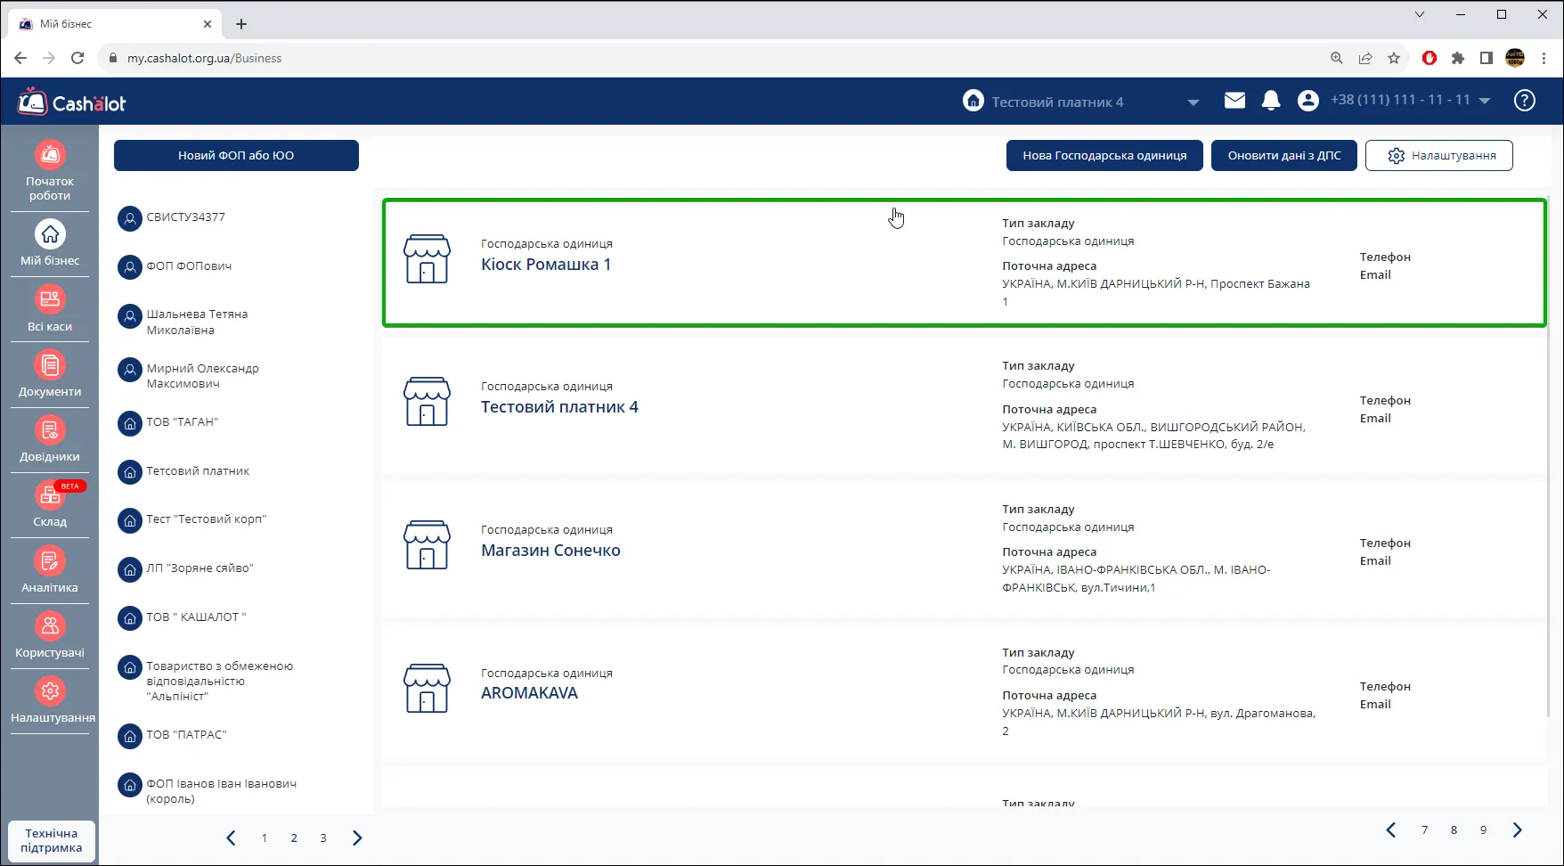1564x866 pixels.
Task: Open the help question mark icon
Action: click(1525, 101)
